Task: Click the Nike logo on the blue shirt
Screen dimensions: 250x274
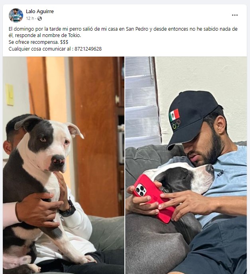Action: pyautogui.click(x=220, y=174)
